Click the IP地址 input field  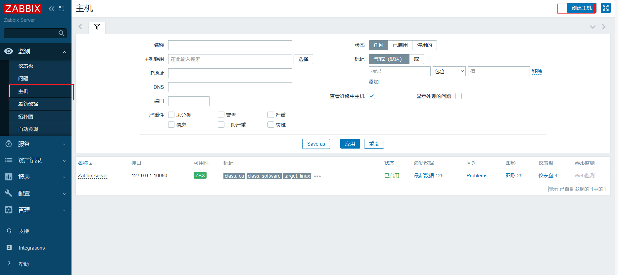coord(230,73)
